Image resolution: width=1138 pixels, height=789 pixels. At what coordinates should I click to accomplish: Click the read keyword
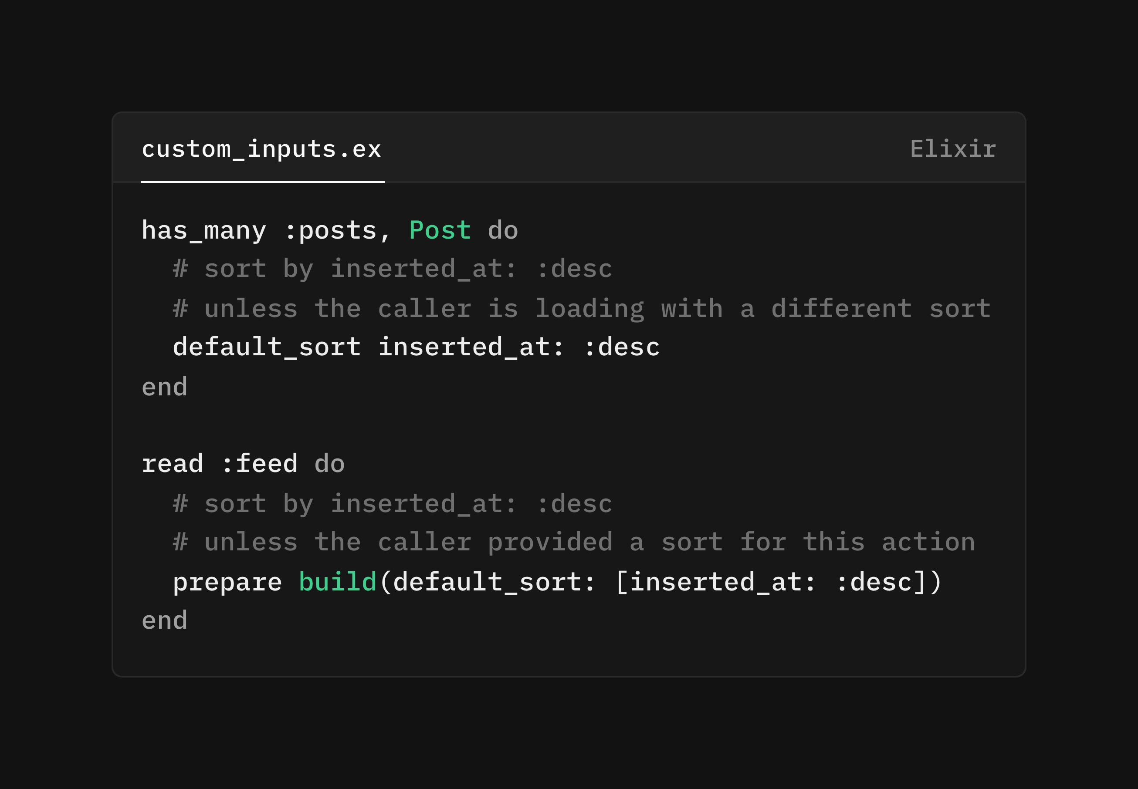tap(172, 464)
